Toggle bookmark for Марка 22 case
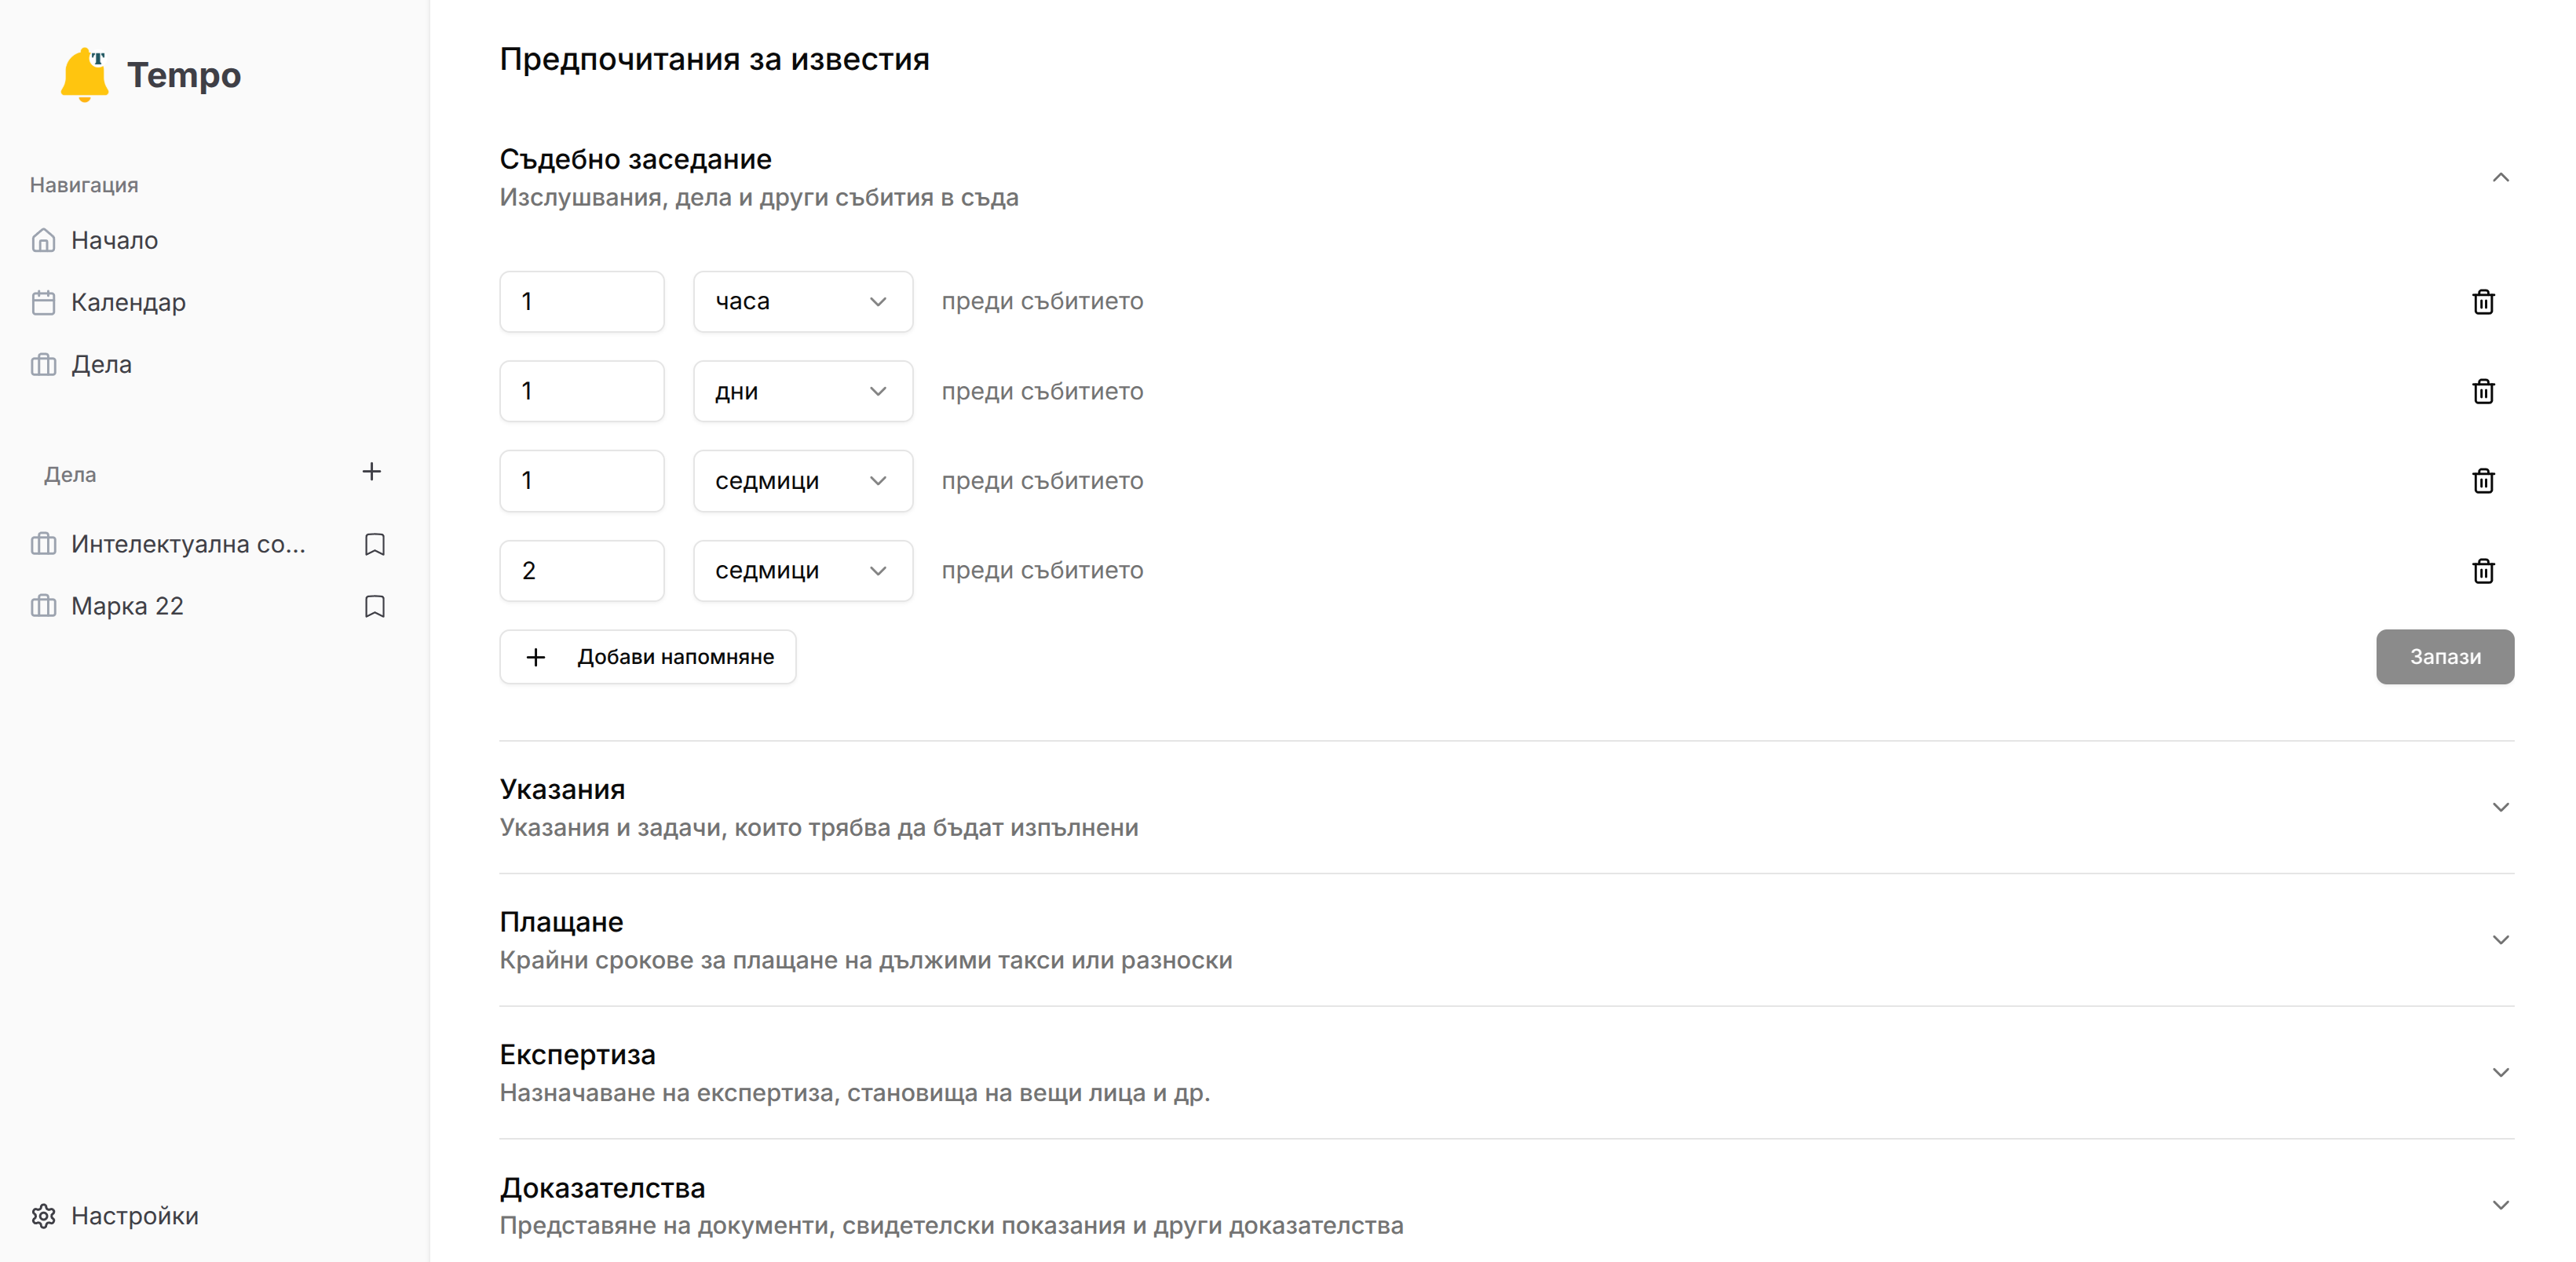This screenshot has width=2576, height=1262. click(375, 606)
